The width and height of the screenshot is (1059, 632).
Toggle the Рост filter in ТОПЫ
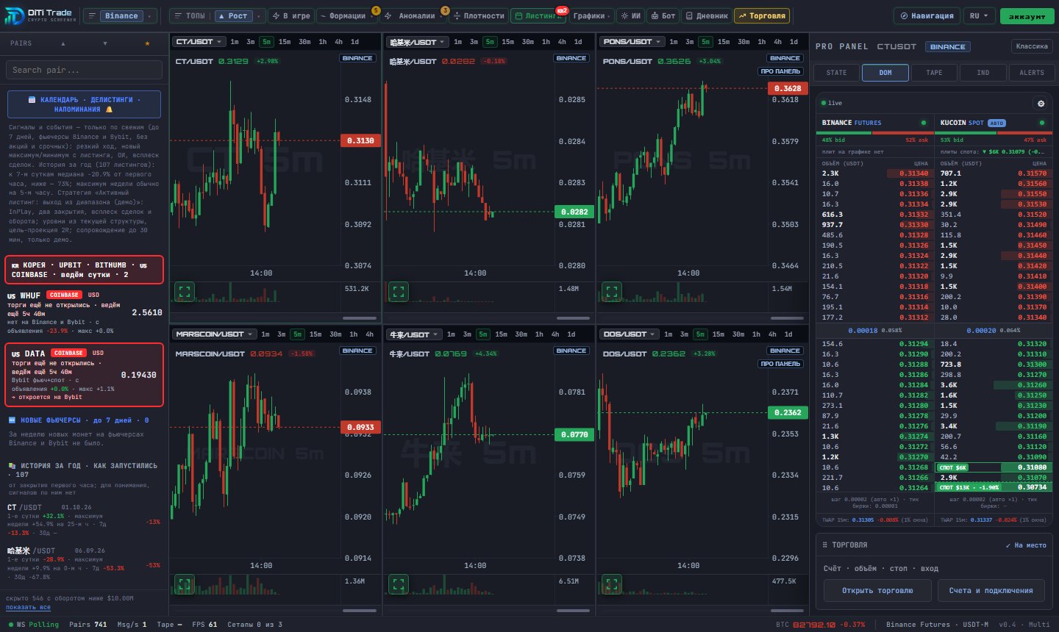233,15
